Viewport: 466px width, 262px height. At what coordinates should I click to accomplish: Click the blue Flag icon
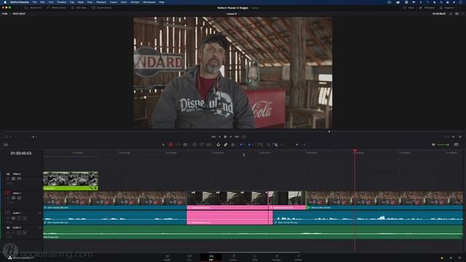(x=241, y=145)
